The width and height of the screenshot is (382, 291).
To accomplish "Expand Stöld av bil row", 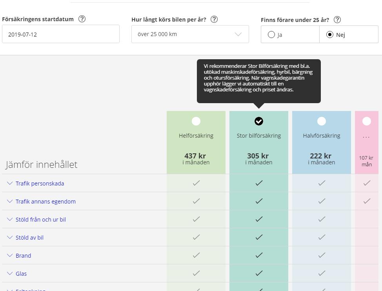I will 29,237.
